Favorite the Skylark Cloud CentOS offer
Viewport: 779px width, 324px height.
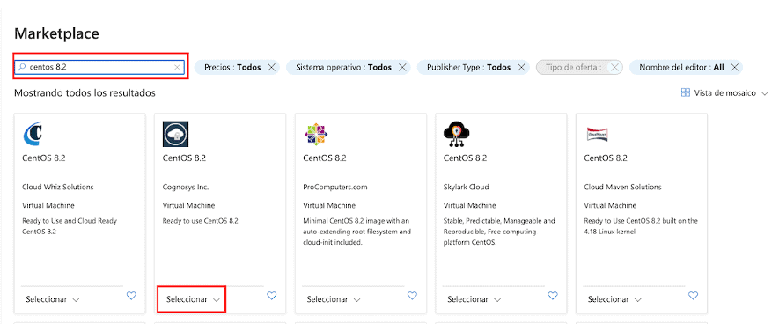click(553, 296)
